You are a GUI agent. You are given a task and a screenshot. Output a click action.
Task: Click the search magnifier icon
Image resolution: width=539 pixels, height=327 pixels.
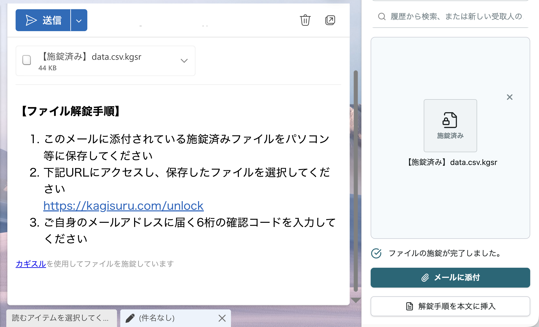point(382,17)
